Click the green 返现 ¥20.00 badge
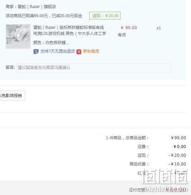 (105, 16)
